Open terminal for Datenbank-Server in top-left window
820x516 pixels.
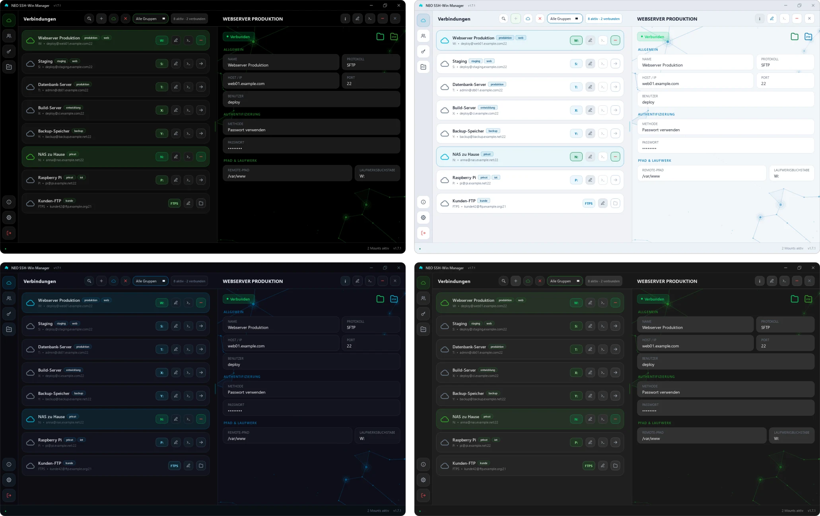click(x=188, y=87)
